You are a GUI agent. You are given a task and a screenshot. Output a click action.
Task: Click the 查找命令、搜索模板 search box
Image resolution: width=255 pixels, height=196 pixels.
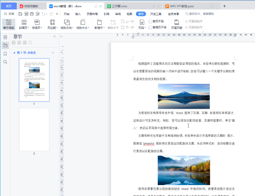tap(200, 14)
